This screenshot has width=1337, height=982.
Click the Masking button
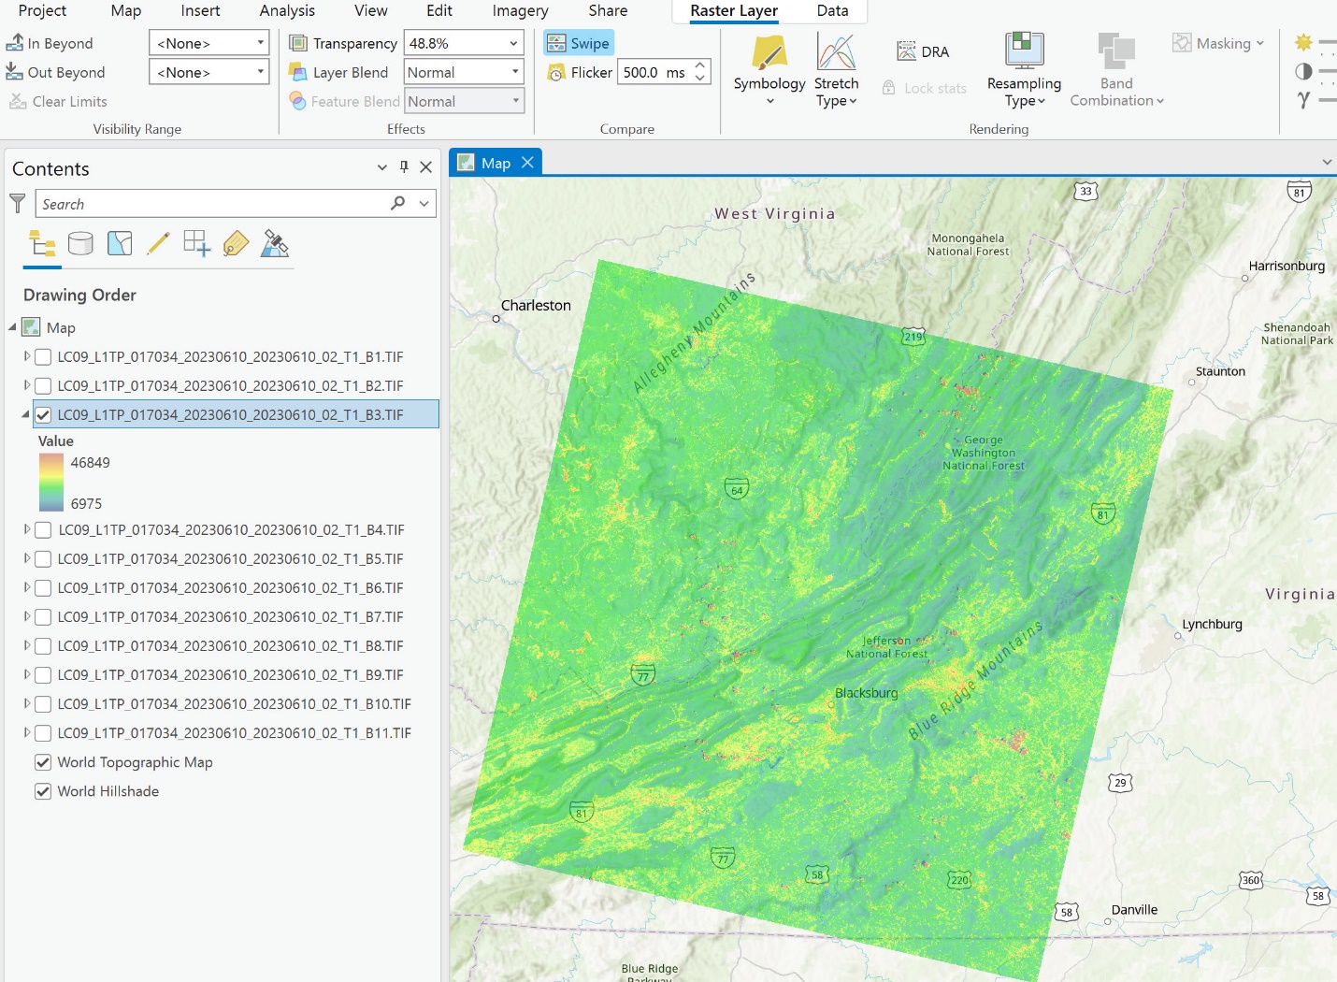[1217, 43]
